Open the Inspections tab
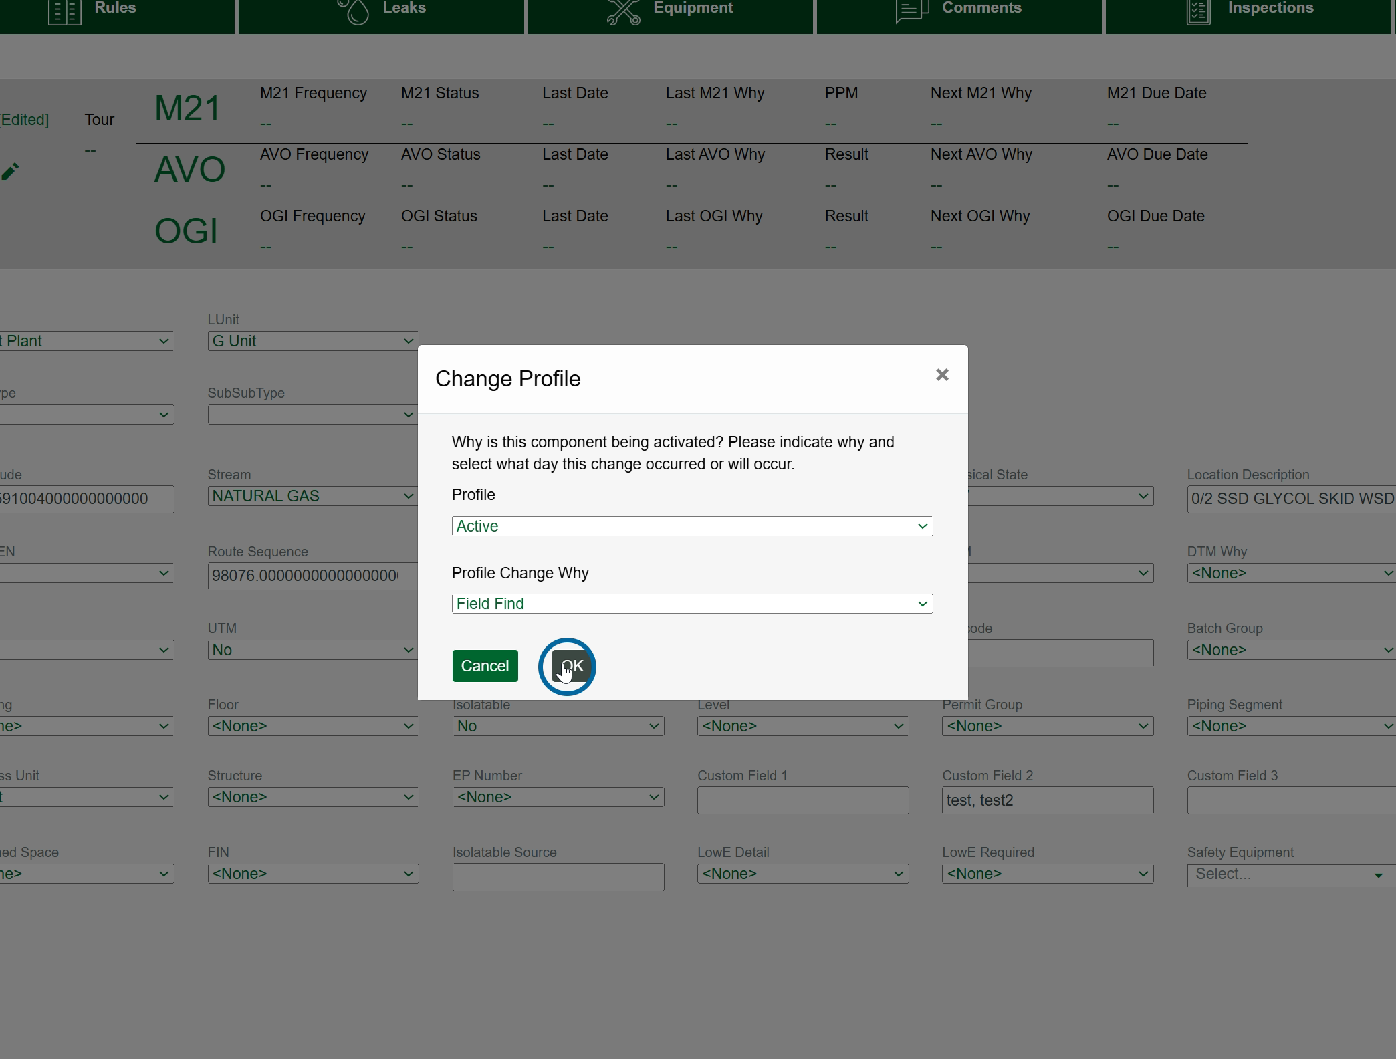Viewport: 1396px width, 1059px height. point(1248,16)
